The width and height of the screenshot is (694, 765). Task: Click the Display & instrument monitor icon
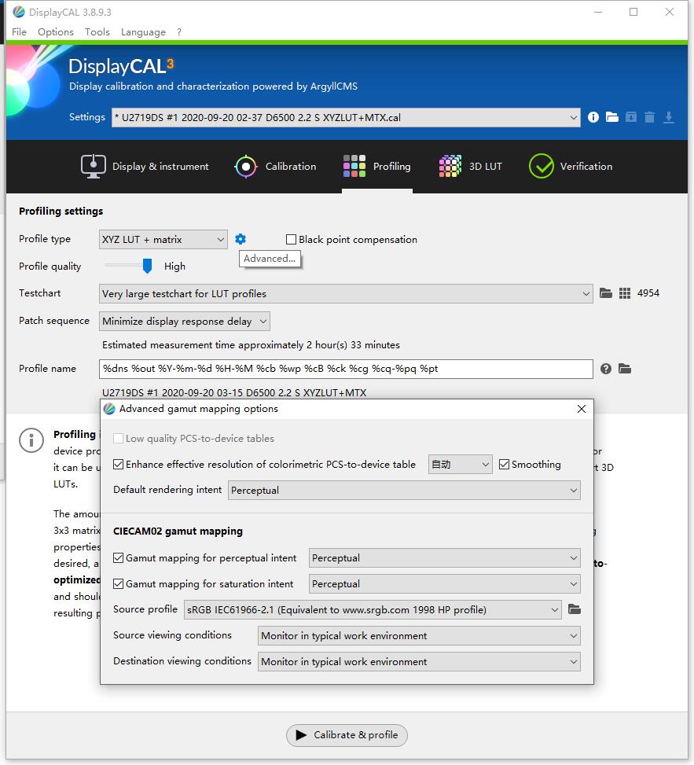tap(94, 167)
